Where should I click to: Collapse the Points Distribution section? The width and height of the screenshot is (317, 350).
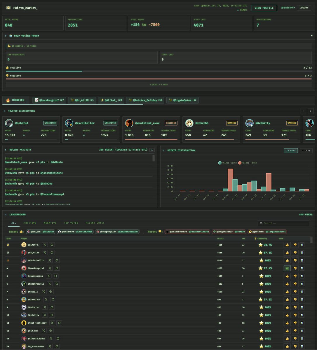click(163, 150)
